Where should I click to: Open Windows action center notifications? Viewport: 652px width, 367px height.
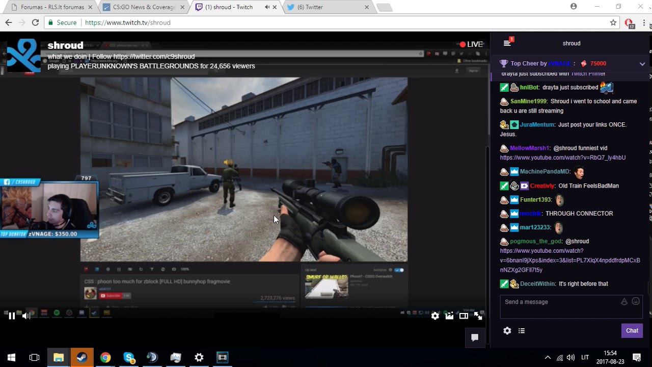[x=637, y=357]
